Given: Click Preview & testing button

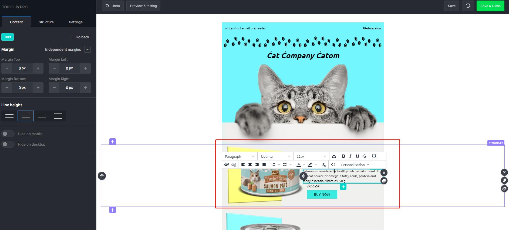Looking at the screenshot, I should coord(143,6).
